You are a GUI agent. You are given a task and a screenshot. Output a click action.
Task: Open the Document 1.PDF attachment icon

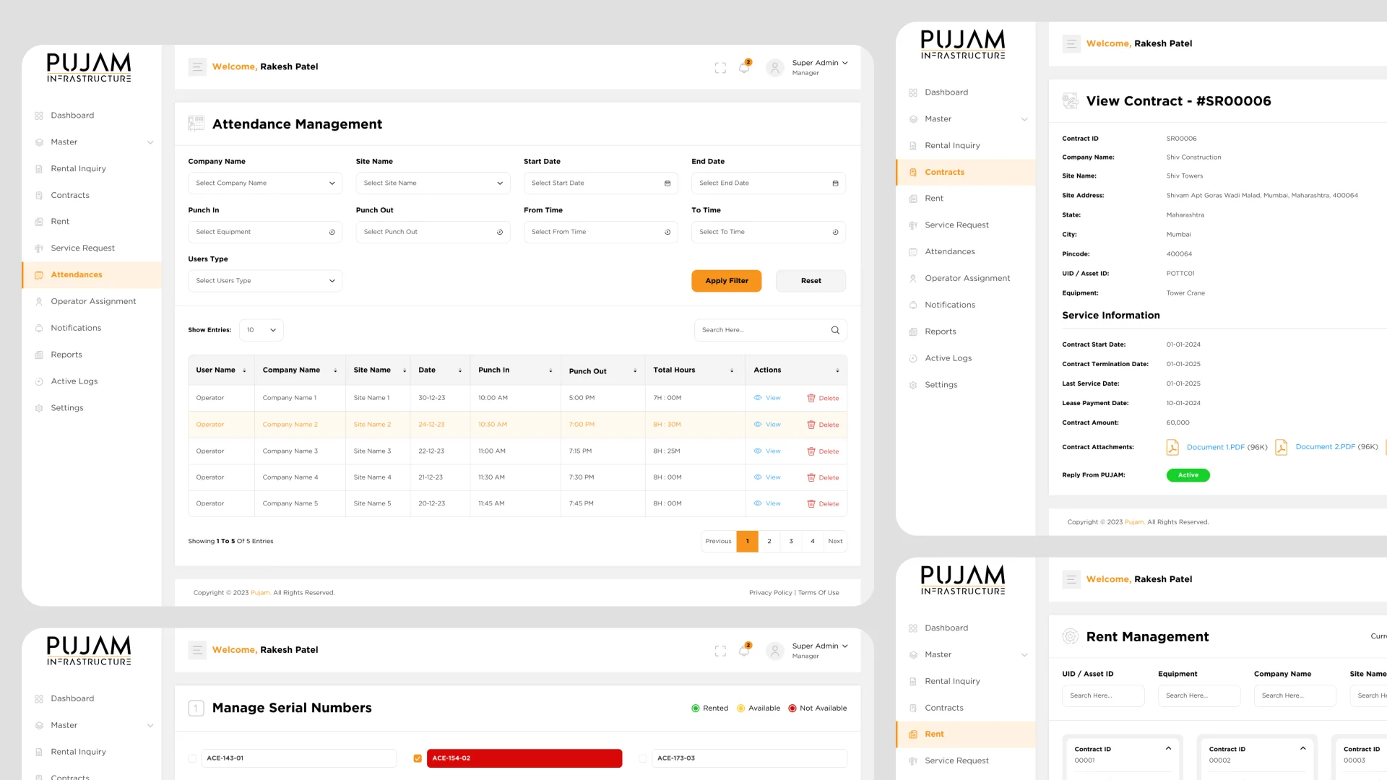[1172, 448]
